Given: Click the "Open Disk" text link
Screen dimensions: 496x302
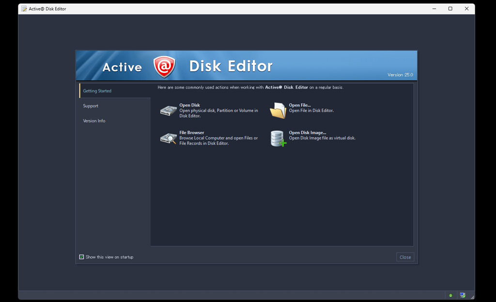Looking at the screenshot, I should [189, 105].
